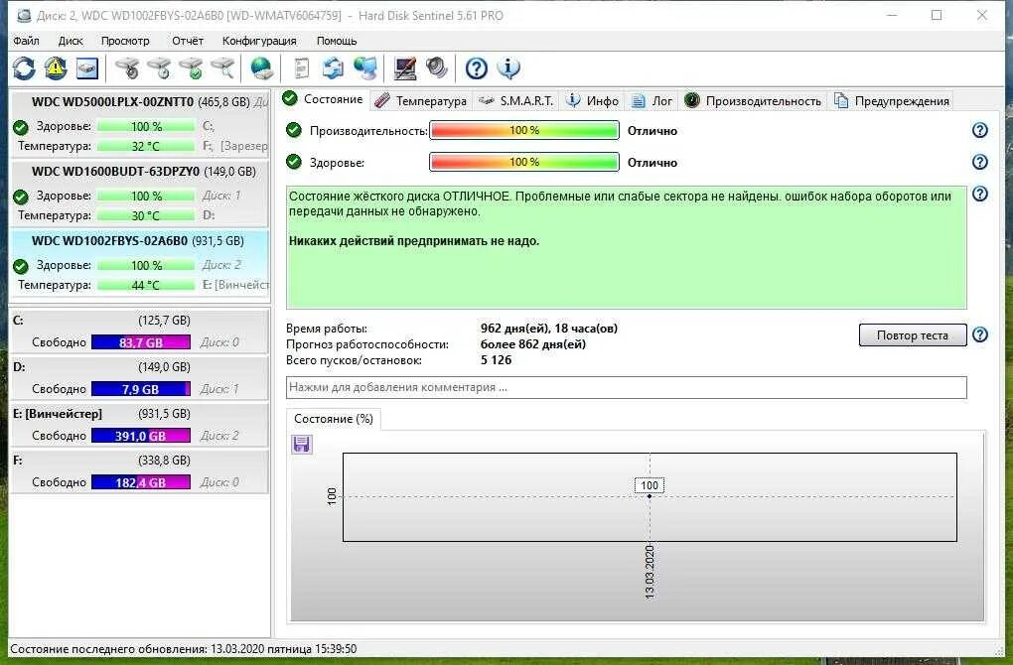Viewport: 1013px width, 665px height.
Task: Click the Производительность 100 % gradient bar
Action: click(524, 130)
